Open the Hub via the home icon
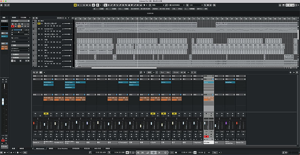This screenshot has height=155, width=300. pyautogui.click(x=1, y=5)
